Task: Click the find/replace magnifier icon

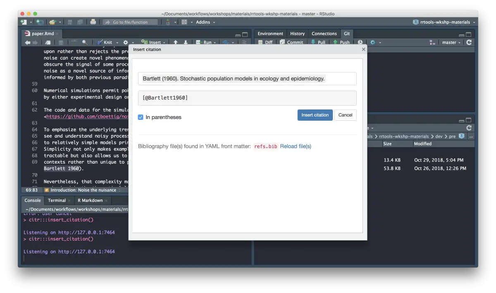Action: pyautogui.click(x=85, y=42)
